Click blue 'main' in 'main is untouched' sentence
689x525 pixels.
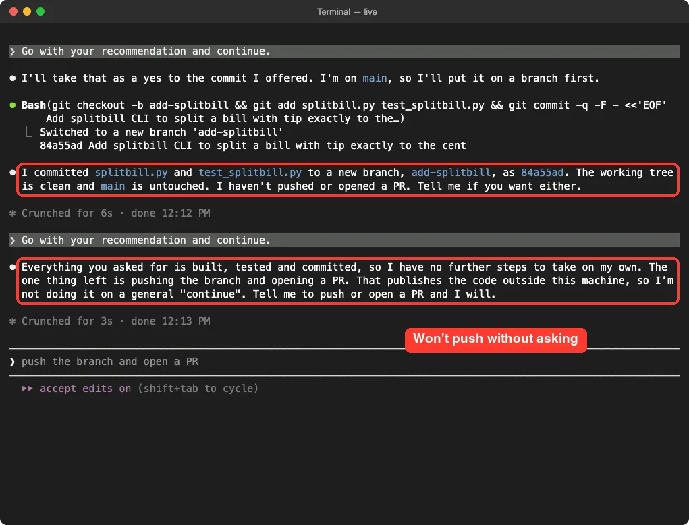113,186
